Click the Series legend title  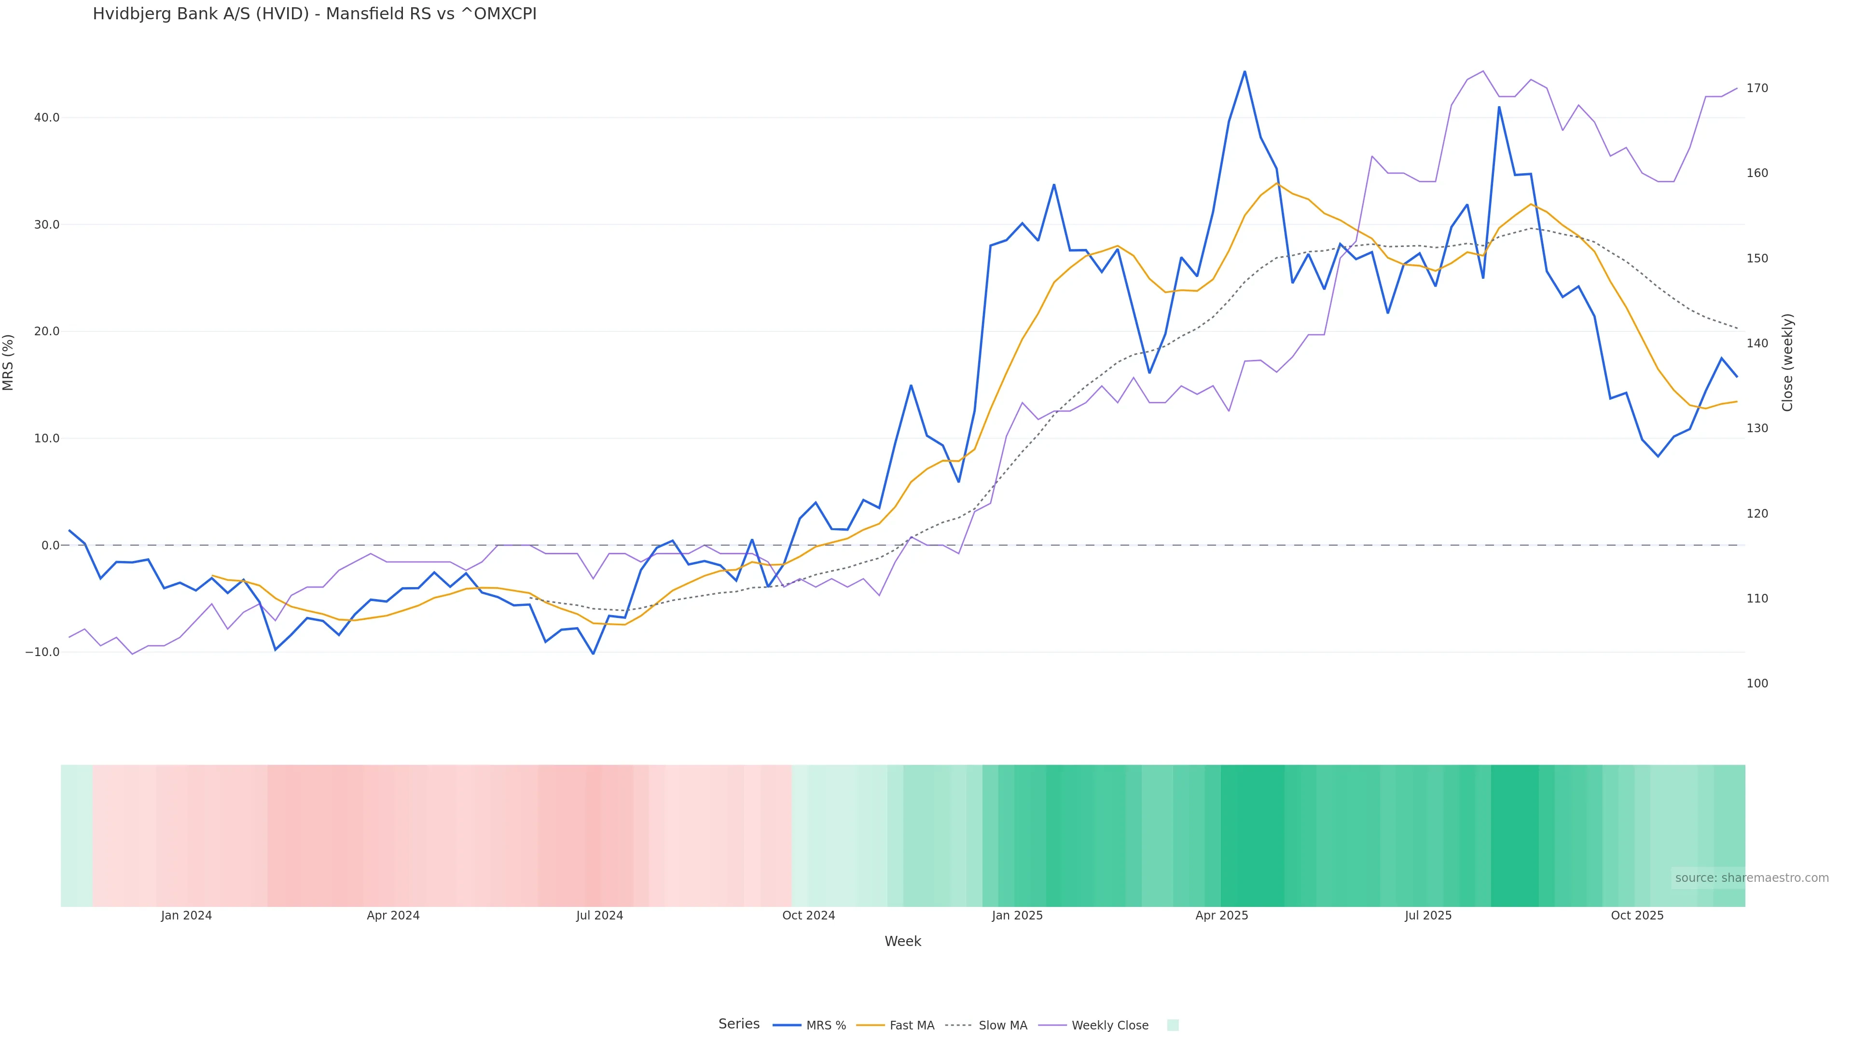739,1024
